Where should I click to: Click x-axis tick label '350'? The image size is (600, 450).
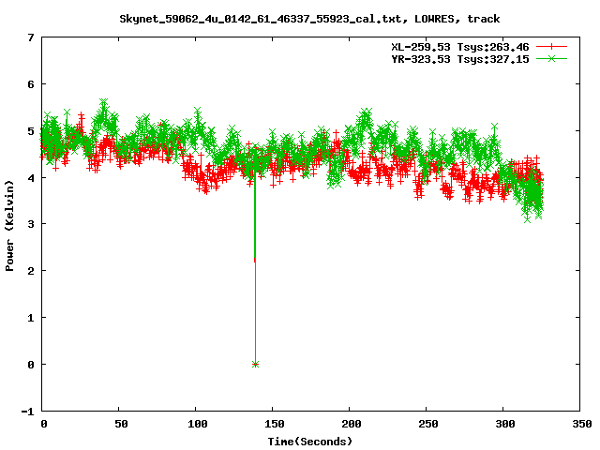tap(582, 424)
